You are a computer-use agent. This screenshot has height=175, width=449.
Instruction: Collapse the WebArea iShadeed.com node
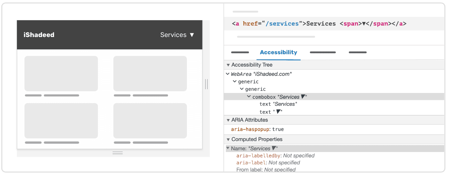228,74
